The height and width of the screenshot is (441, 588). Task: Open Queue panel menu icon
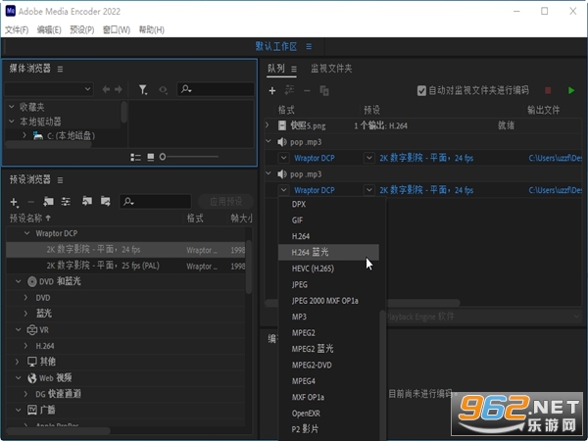(x=294, y=69)
